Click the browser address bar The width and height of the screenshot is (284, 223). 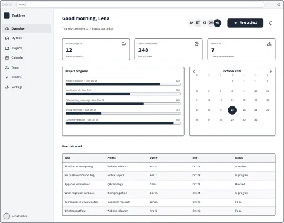point(140,4)
